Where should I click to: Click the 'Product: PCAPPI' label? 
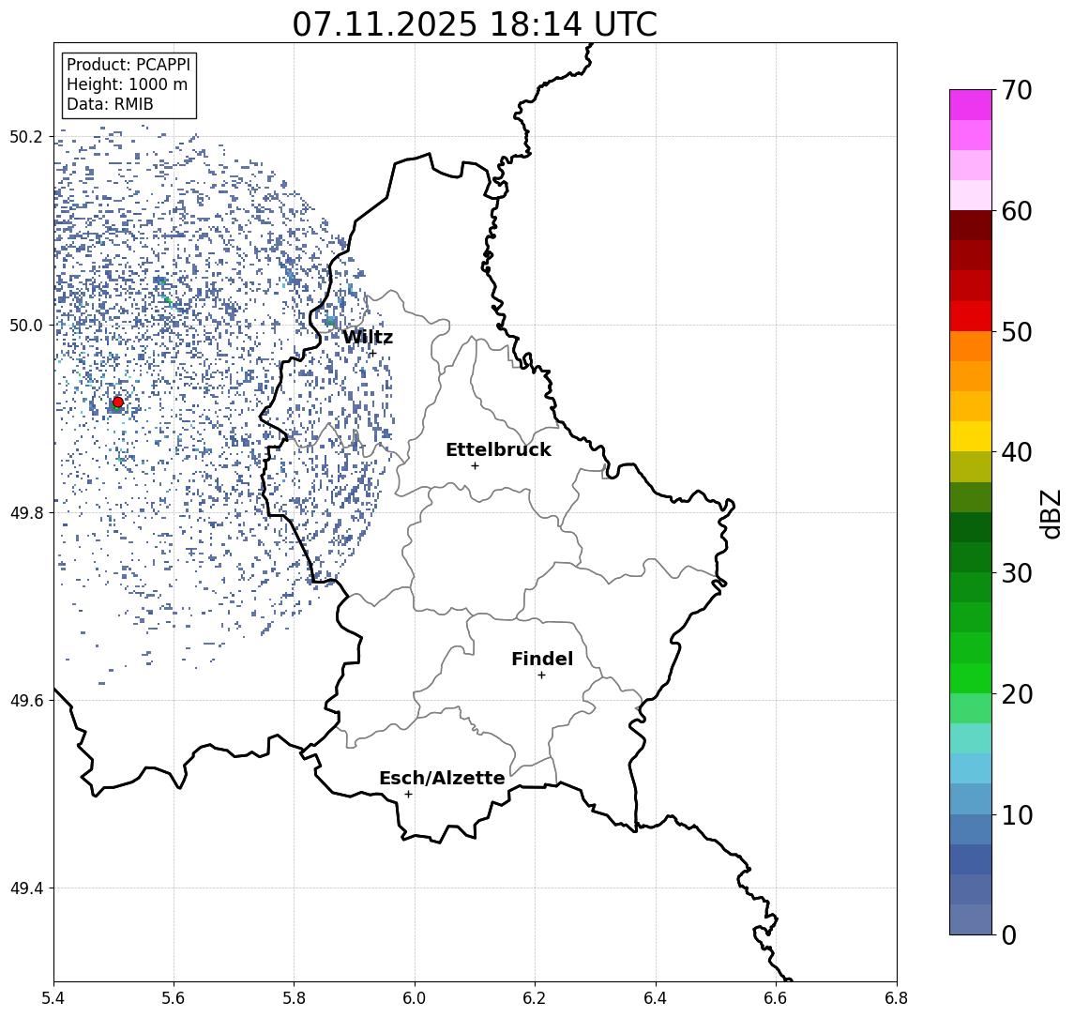[129, 65]
